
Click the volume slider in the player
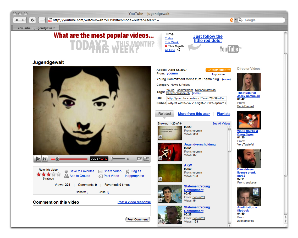[x=118, y=159]
